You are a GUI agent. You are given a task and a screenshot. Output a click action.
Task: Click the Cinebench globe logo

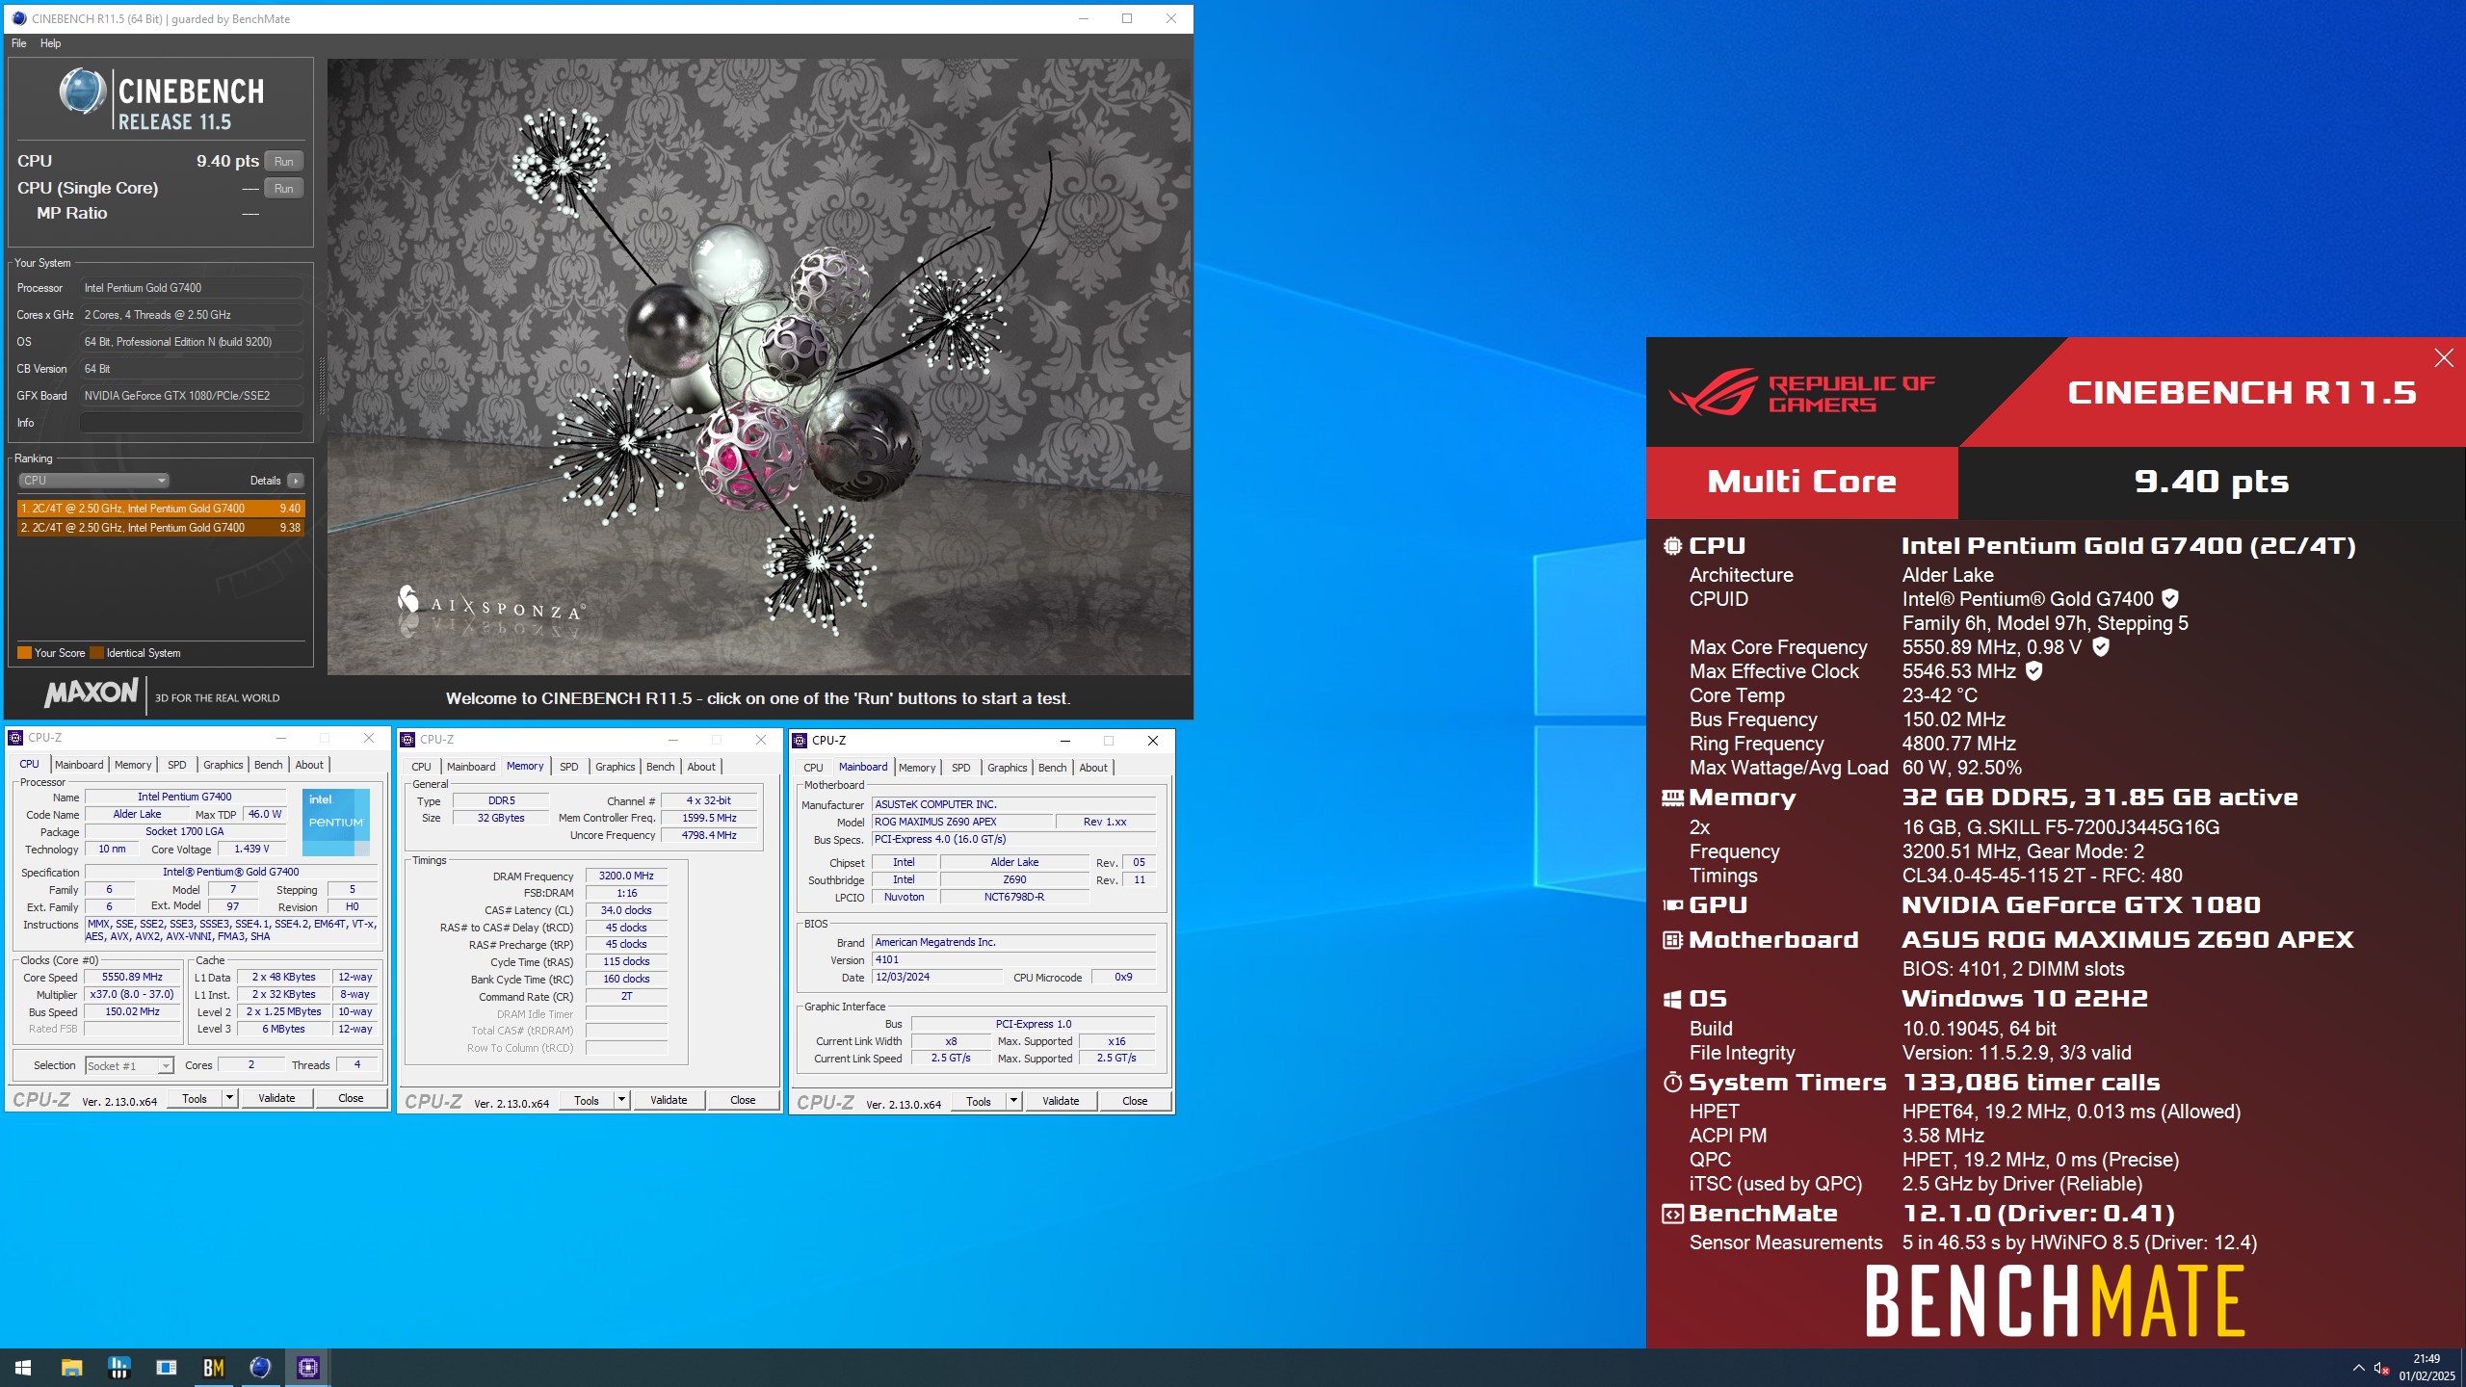(83, 92)
